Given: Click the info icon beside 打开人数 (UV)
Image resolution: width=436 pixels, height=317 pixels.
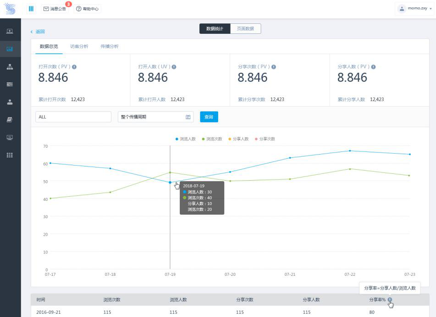Looking at the screenshot, I should click(174, 67).
